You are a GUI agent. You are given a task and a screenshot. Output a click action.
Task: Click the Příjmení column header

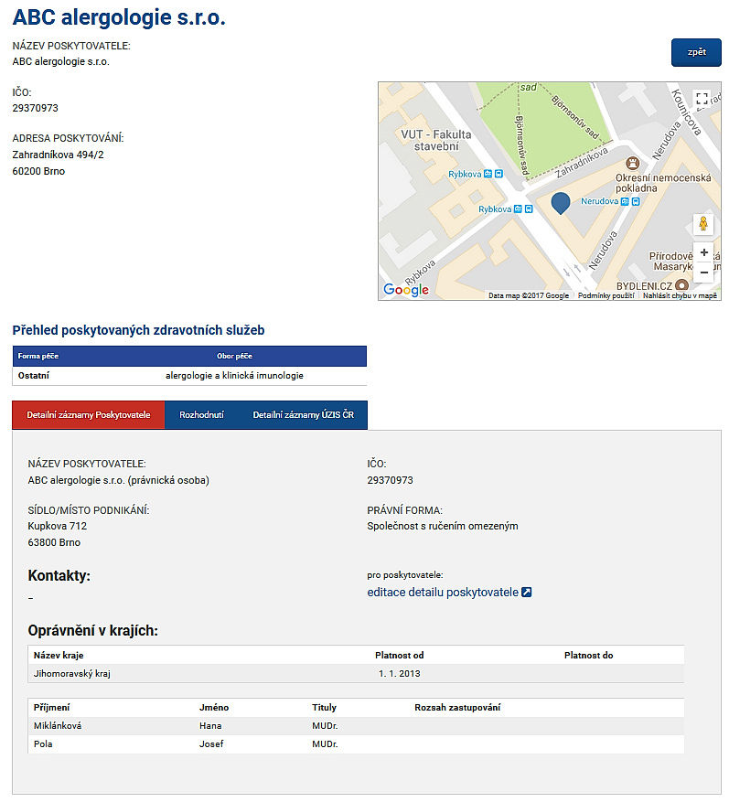pyautogui.click(x=51, y=708)
